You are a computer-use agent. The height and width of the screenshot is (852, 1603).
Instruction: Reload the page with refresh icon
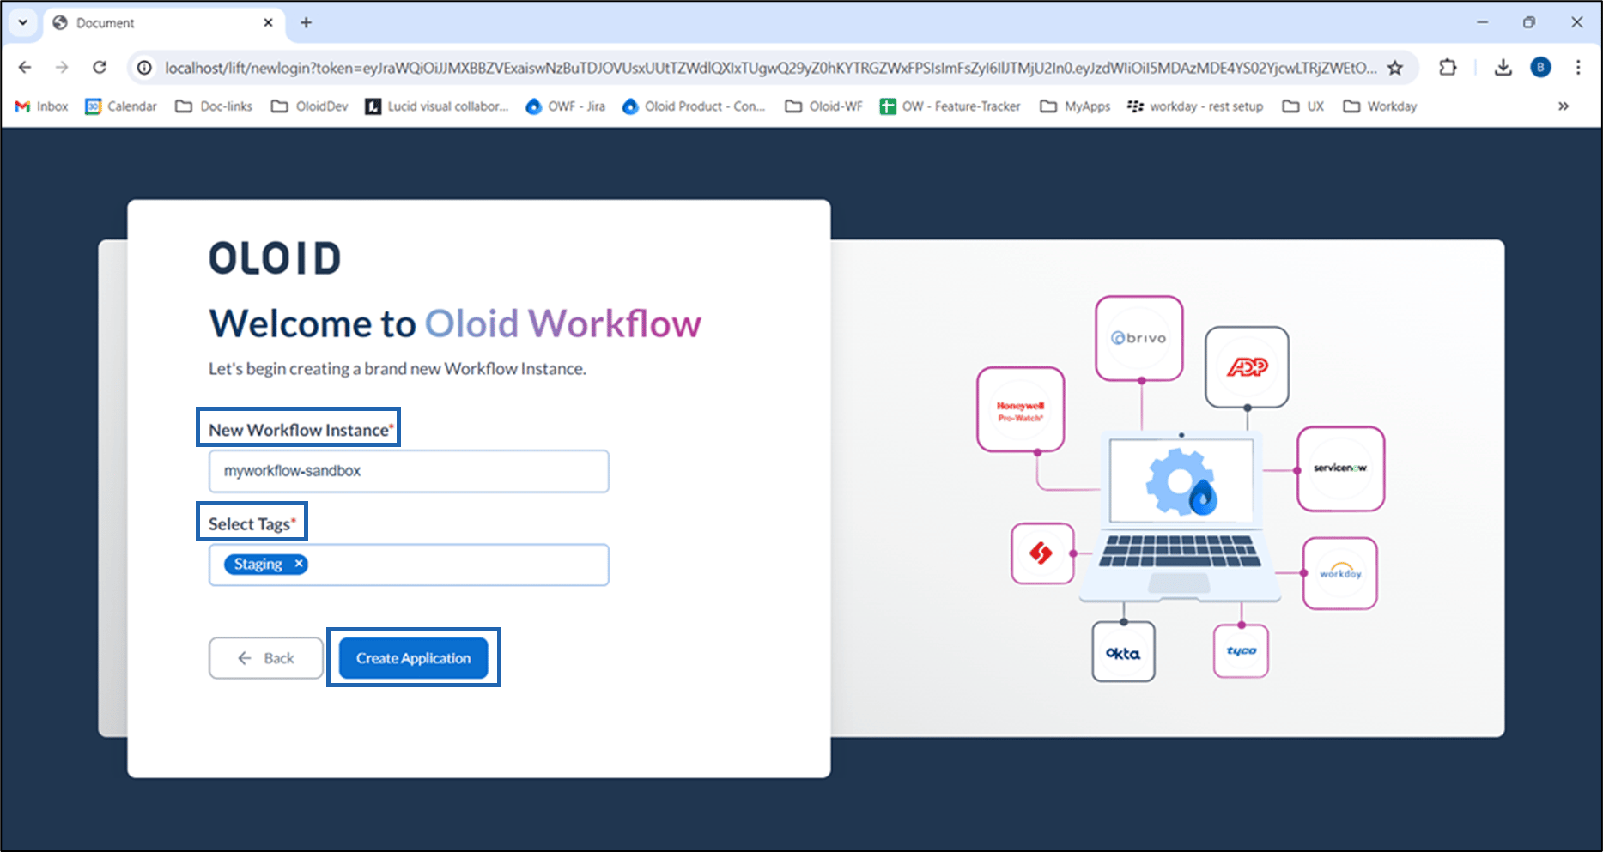pos(100,67)
